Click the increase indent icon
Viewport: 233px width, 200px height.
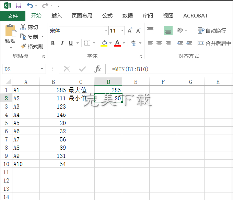coord(189,43)
